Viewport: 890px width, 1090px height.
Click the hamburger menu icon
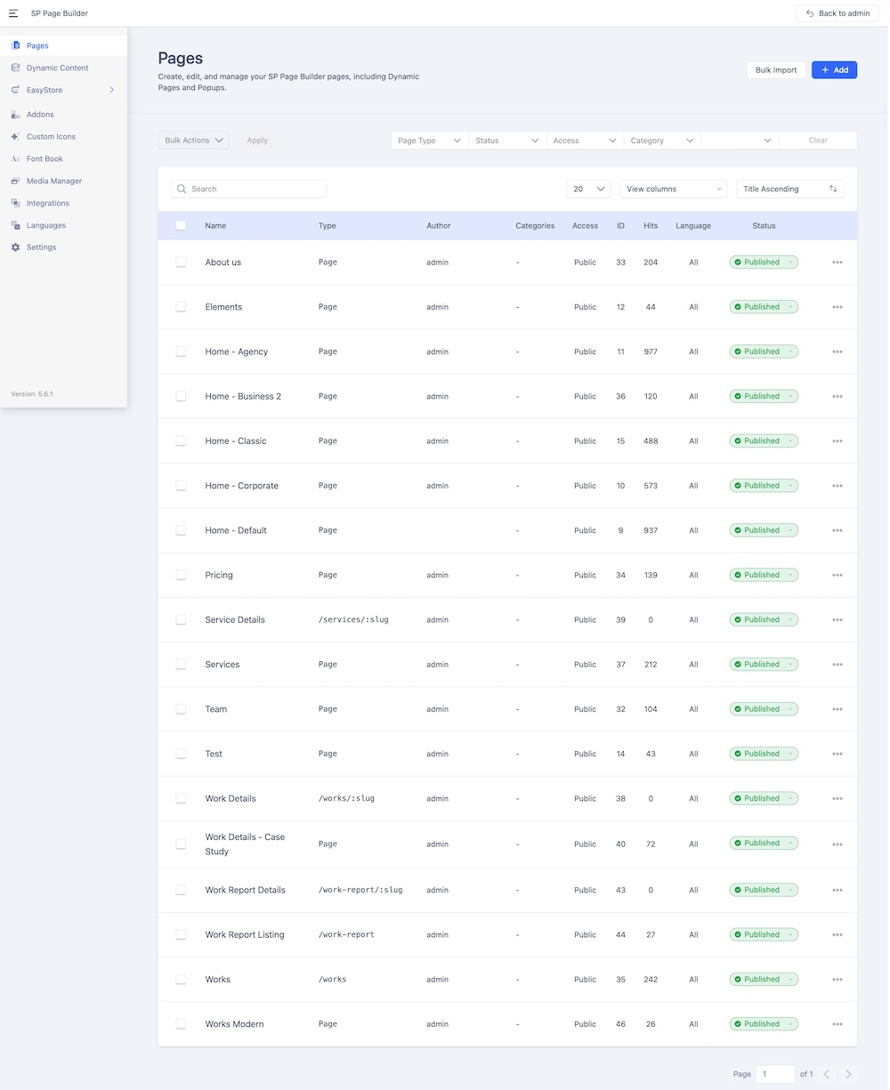(x=13, y=13)
